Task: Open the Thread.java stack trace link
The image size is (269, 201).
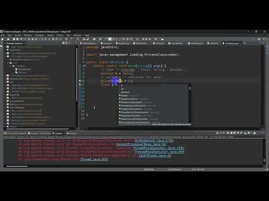Action: point(94,159)
